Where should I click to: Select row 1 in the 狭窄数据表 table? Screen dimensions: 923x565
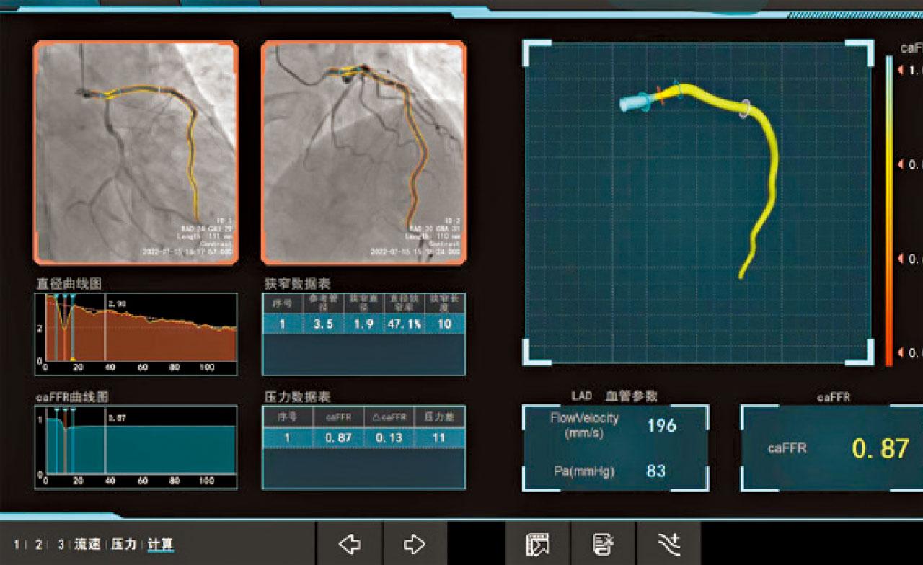point(363,324)
